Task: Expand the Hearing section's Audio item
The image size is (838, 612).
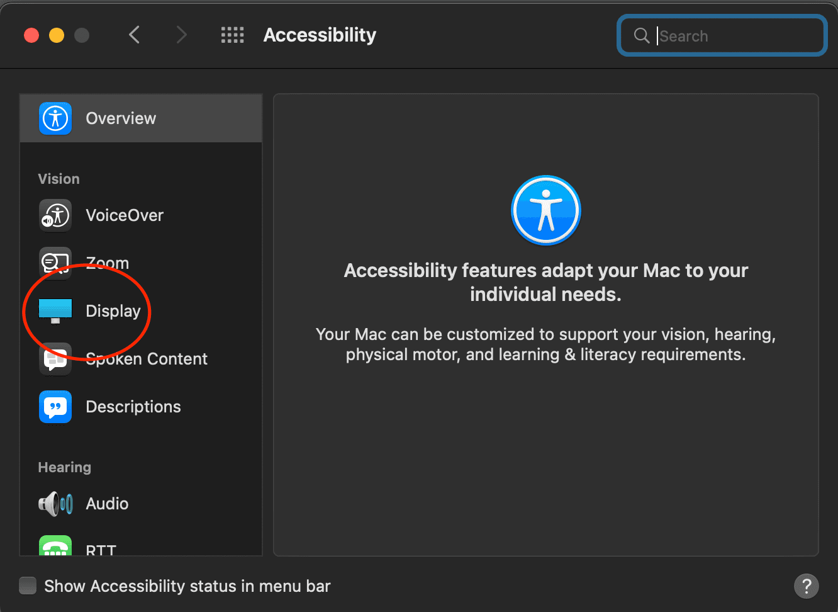Action: (x=107, y=504)
